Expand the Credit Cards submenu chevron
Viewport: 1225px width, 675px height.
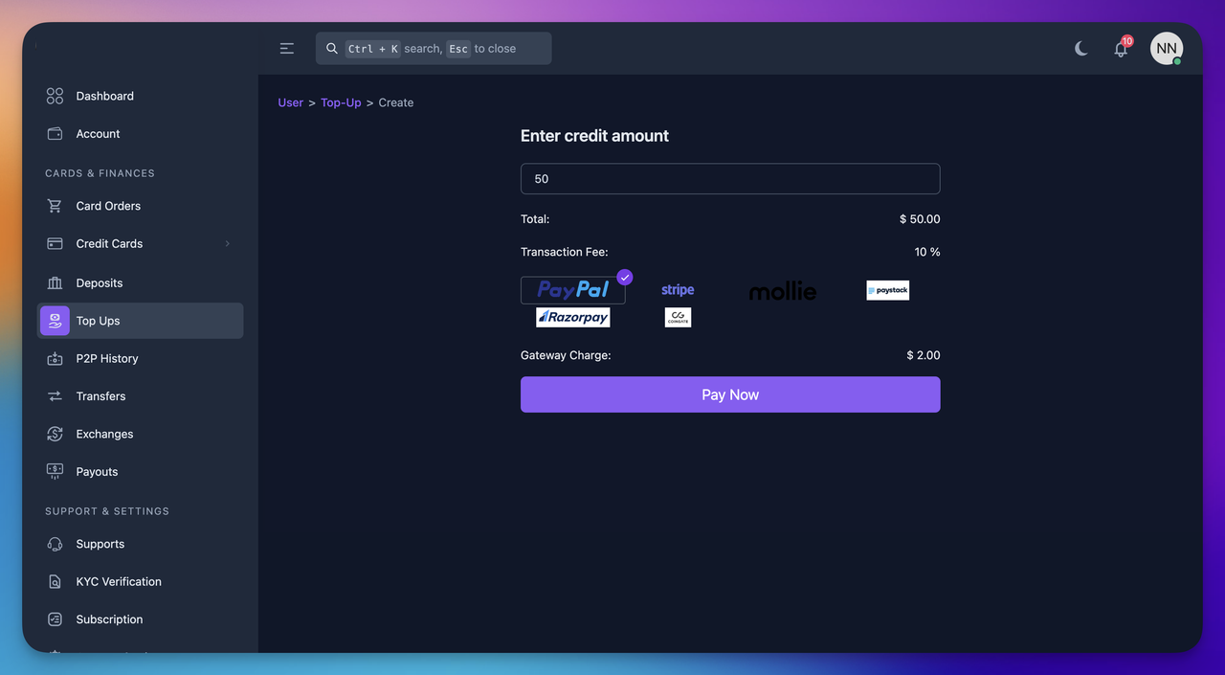tap(227, 244)
